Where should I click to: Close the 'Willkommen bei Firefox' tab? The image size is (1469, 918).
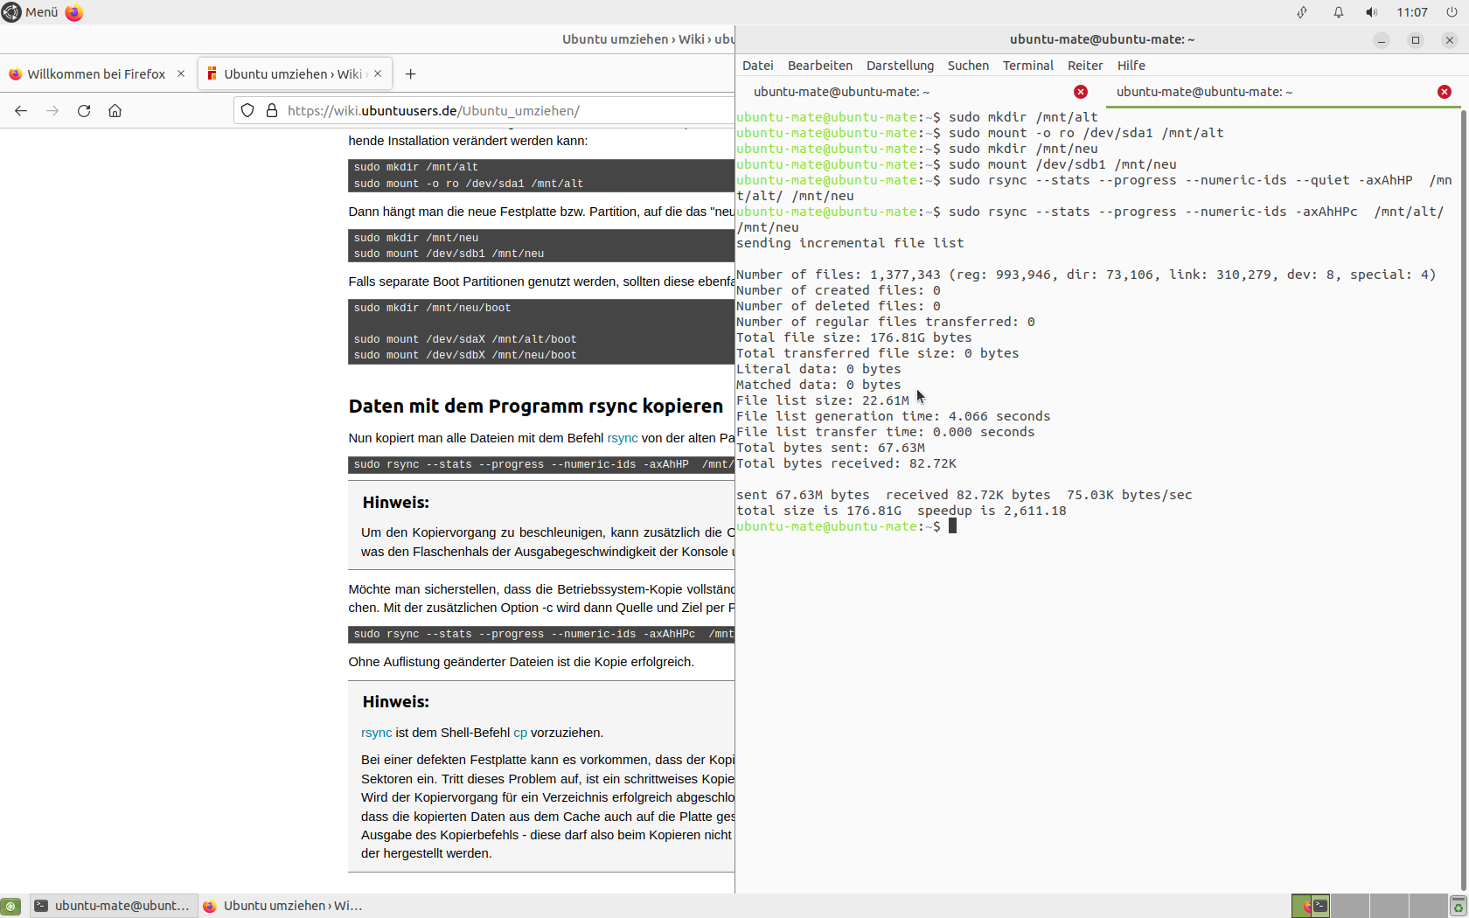click(181, 73)
